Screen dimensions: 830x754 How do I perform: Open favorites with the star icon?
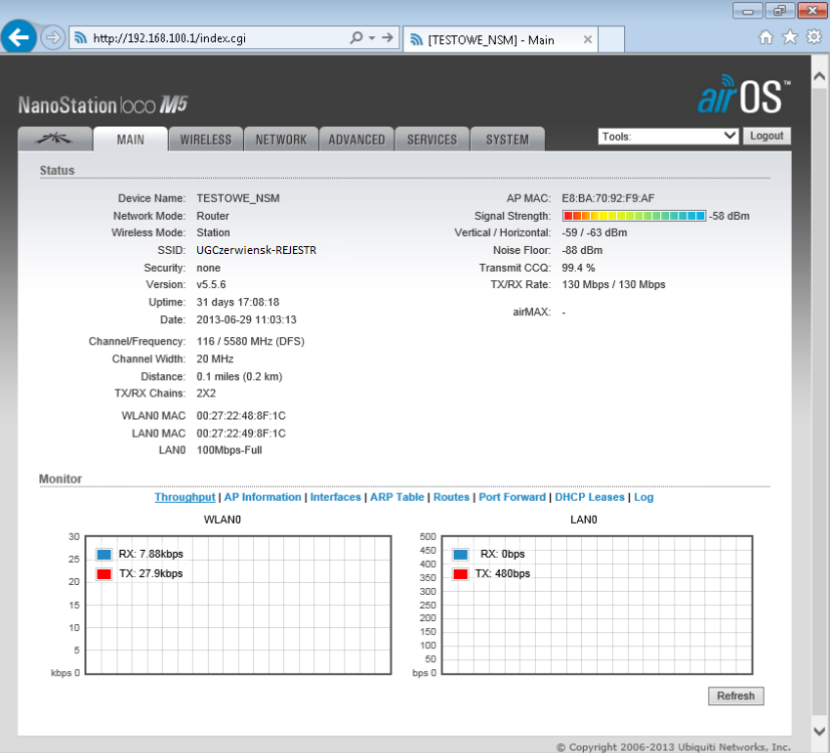pyautogui.click(x=790, y=37)
